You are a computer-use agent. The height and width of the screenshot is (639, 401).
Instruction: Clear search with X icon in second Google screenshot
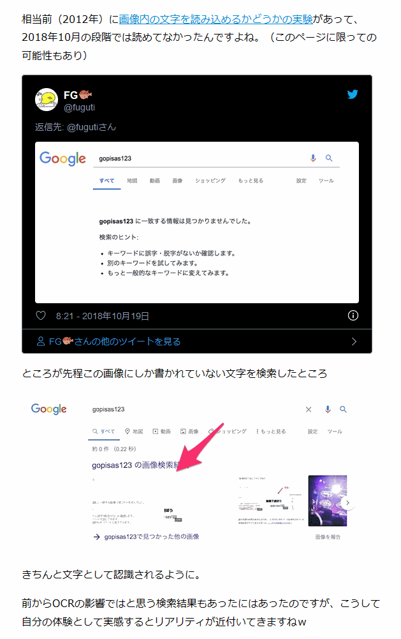[x=309, y=409]
